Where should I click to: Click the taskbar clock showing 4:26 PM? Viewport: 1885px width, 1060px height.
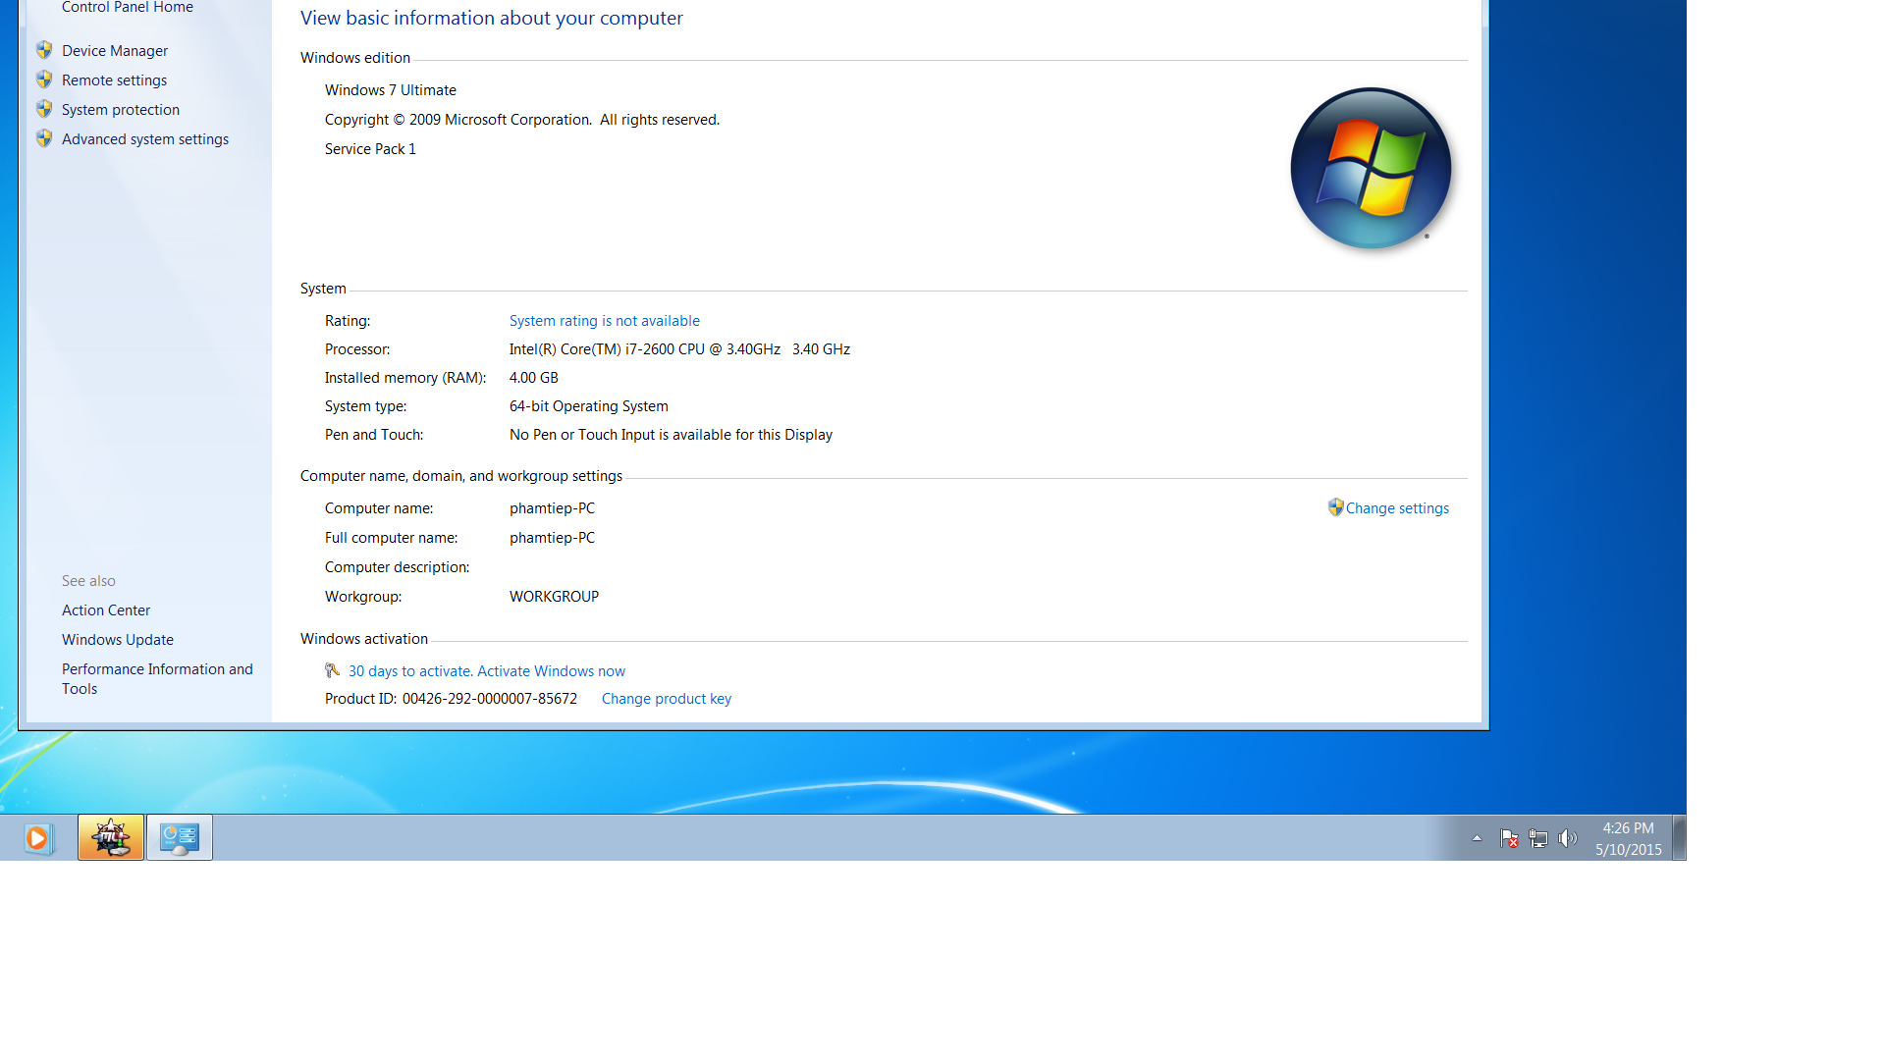coord(1629,839)
